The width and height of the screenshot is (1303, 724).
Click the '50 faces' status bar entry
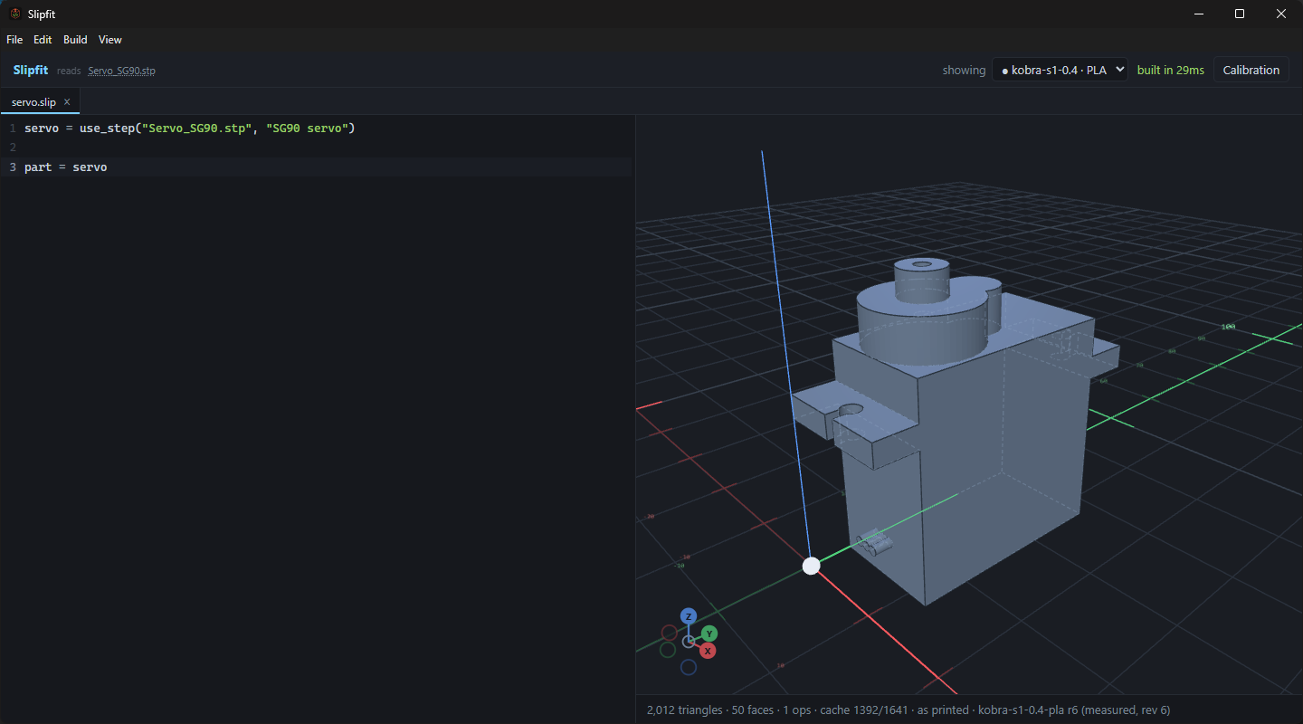(753, 710)
